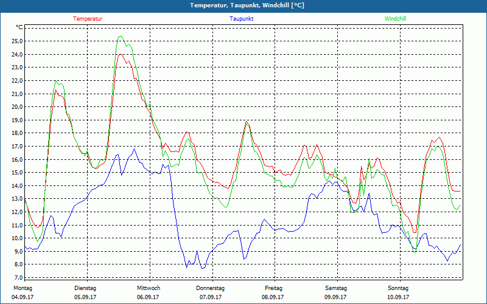487x304 pixels.
Task: Click the 22,0 y-axis value
Action: (17, 81)
